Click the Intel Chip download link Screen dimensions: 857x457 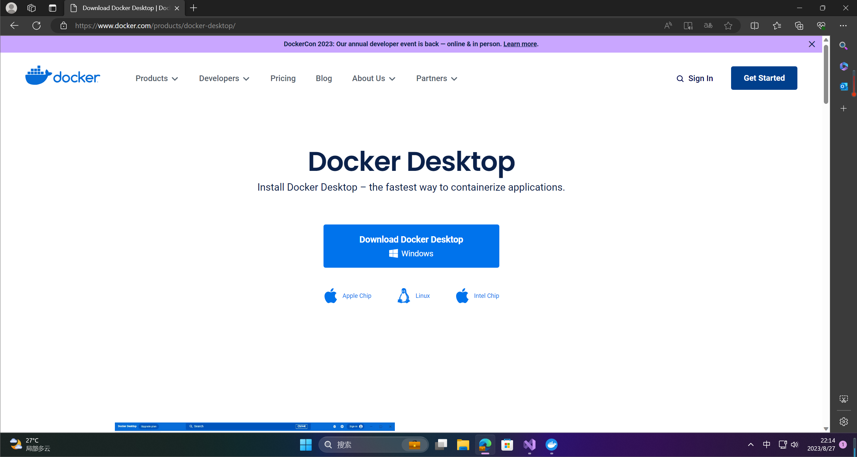click(478, 296)
